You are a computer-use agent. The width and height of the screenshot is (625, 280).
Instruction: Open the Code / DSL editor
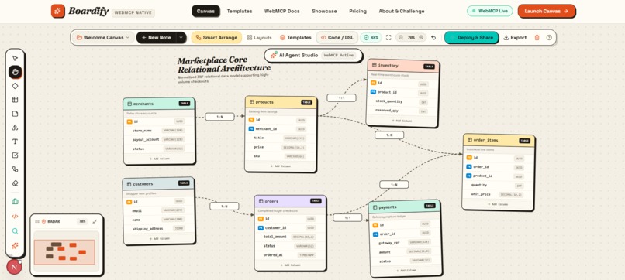pos(337,37)
